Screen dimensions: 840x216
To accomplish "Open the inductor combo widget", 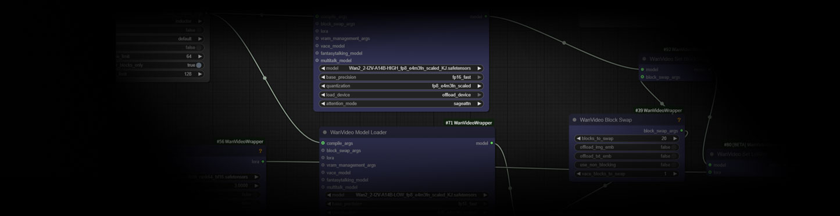I will pyautogui.click(x=160, y=21).
